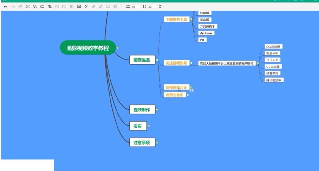Click the vertical spacing icon
Image resolution: width=319 pixels, height=171 pixels.
[144, 6]
